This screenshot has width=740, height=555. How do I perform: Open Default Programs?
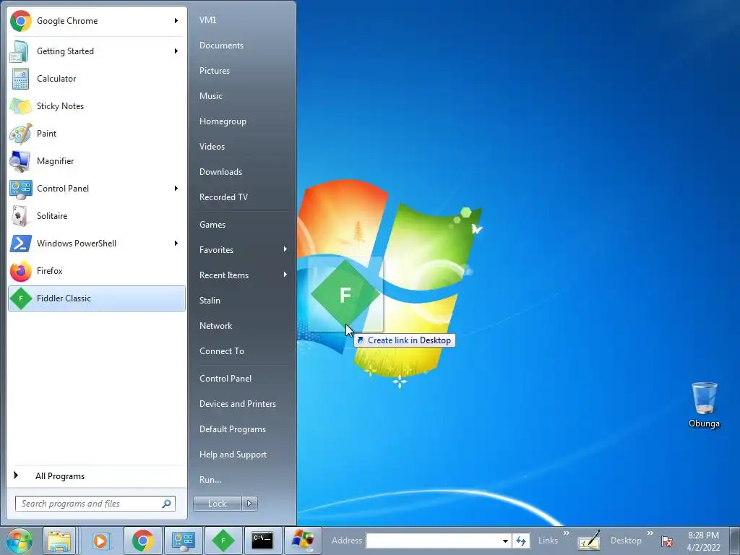tap(233, 429)
